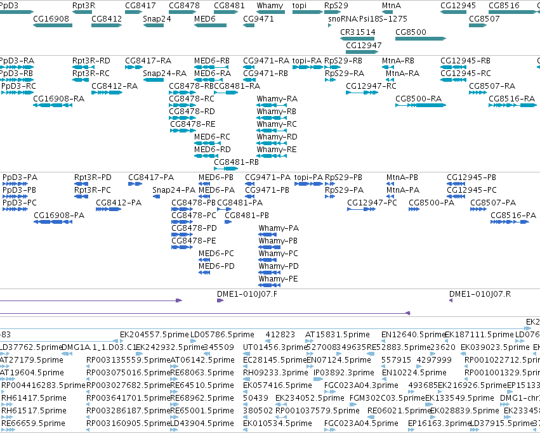Select the CG8481-PB protein
Image resolution: width=540 pixels, height=433 pixels.
pos(228,222)
